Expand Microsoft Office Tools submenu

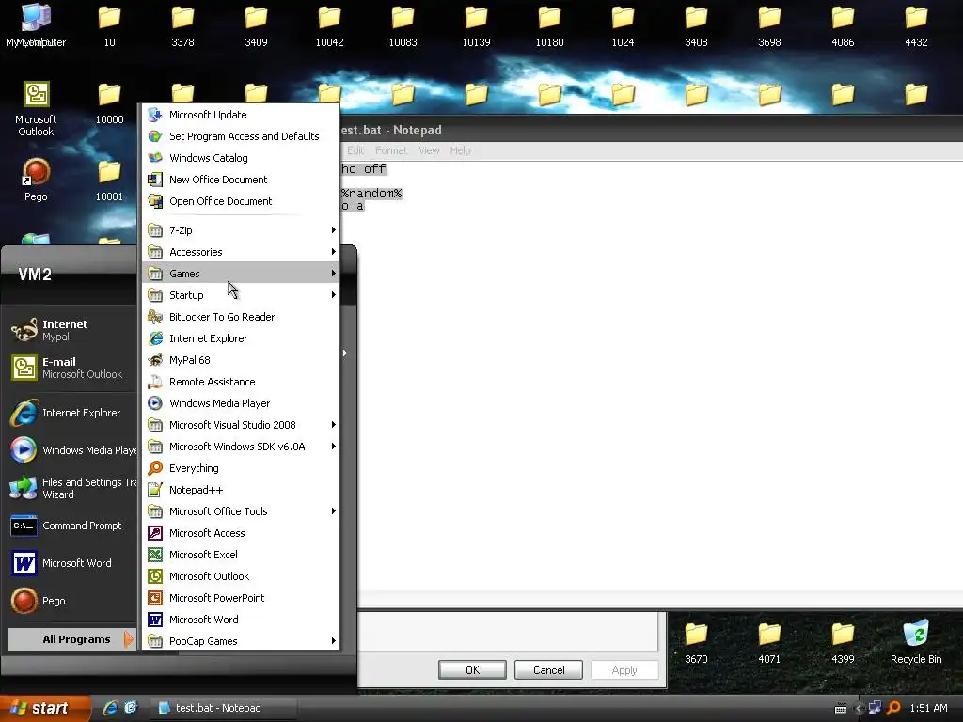pyautogui.click(x=241, y=510)
